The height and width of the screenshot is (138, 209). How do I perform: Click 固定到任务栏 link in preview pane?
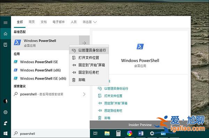(x=113, y=110)
